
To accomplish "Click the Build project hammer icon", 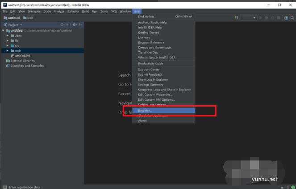I will (x=236, y=18).
